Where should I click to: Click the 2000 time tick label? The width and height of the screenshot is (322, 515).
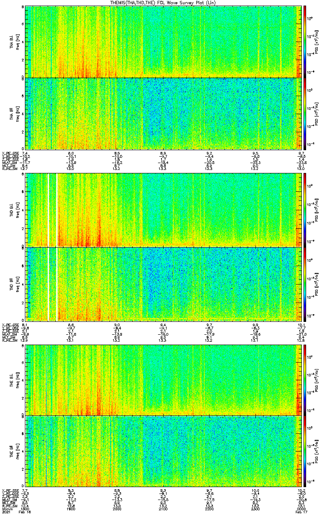coord(117,509)
